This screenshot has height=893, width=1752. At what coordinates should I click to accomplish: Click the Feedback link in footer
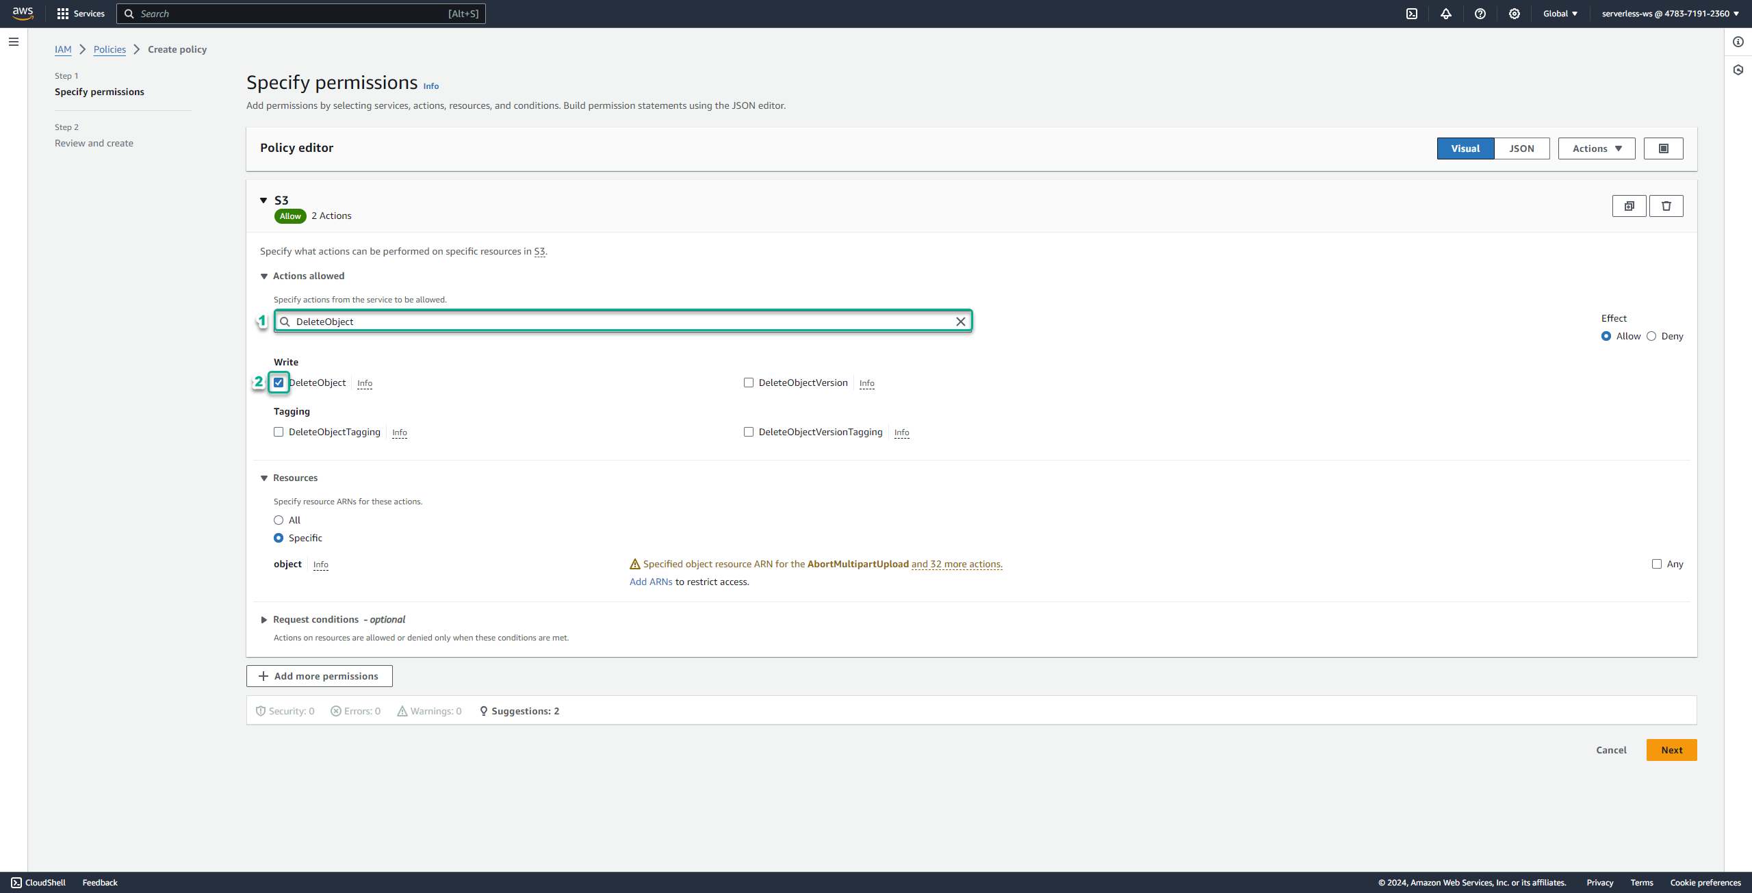coord(100,883)
